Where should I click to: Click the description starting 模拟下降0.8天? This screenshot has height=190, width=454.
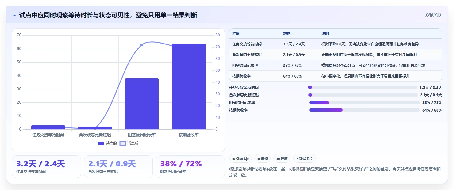370,44
